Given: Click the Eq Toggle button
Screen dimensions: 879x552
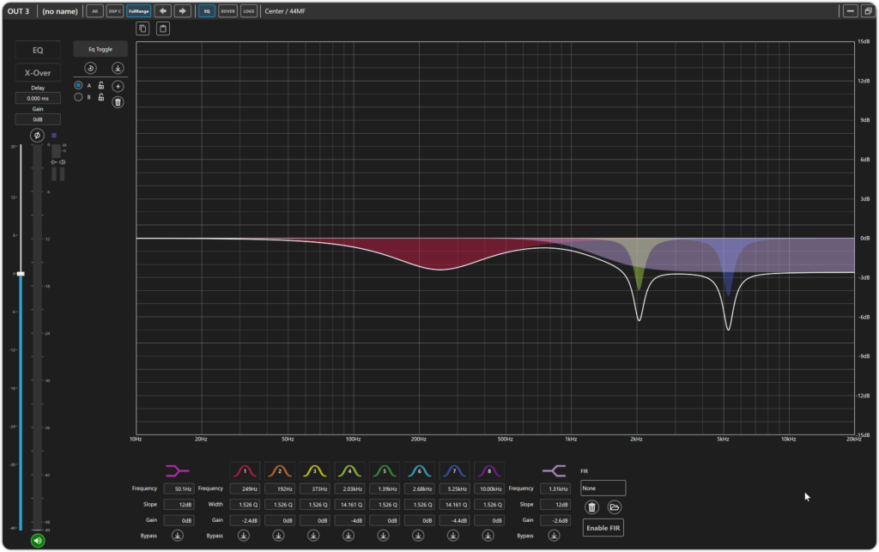Looking at the screenshot, I should pyautogui.click(x=100, y=49).
